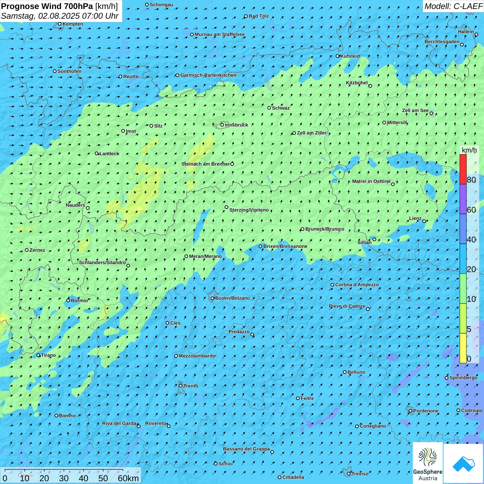This screenshot has height=484, width=484.
Task: Select the Lienz location marker
Action: [424, 221]
